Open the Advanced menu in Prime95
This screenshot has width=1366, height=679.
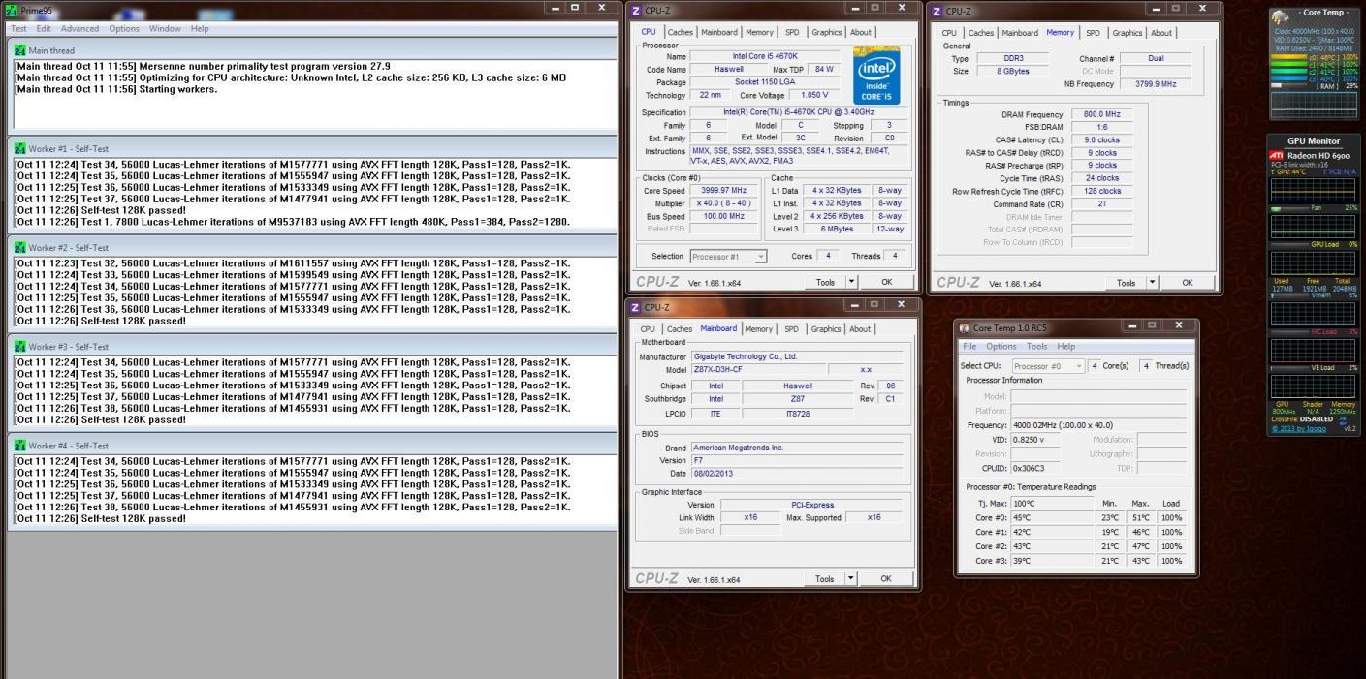click(x=79, y=29)
